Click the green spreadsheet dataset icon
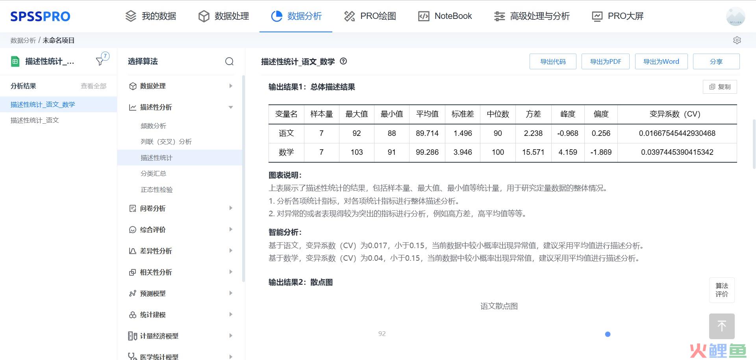 pyautogui.click(x=15, y=61)
